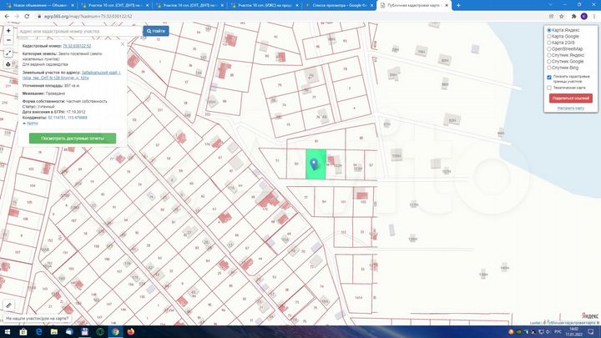Switch to Chrome in taskbar
This screenshot has width=601, height=338.
[115, 332]
